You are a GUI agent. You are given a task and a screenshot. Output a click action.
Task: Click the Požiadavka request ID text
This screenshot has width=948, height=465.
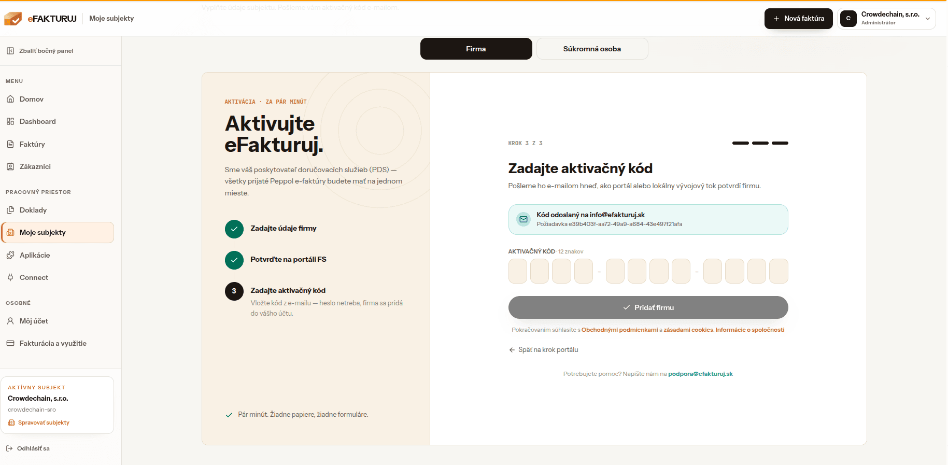click(609, 224)
